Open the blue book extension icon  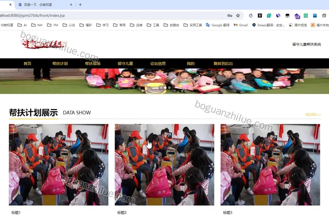(x=315, y=16)
